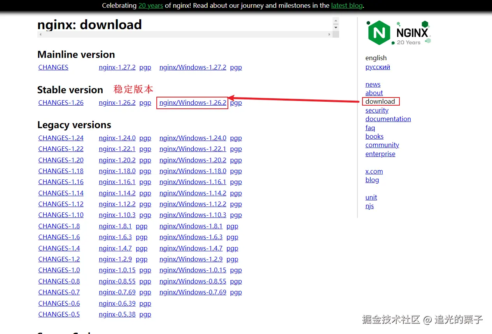Download nginx/Windows-1.22.1
492x334 pixels.
[x=193, y=149]
